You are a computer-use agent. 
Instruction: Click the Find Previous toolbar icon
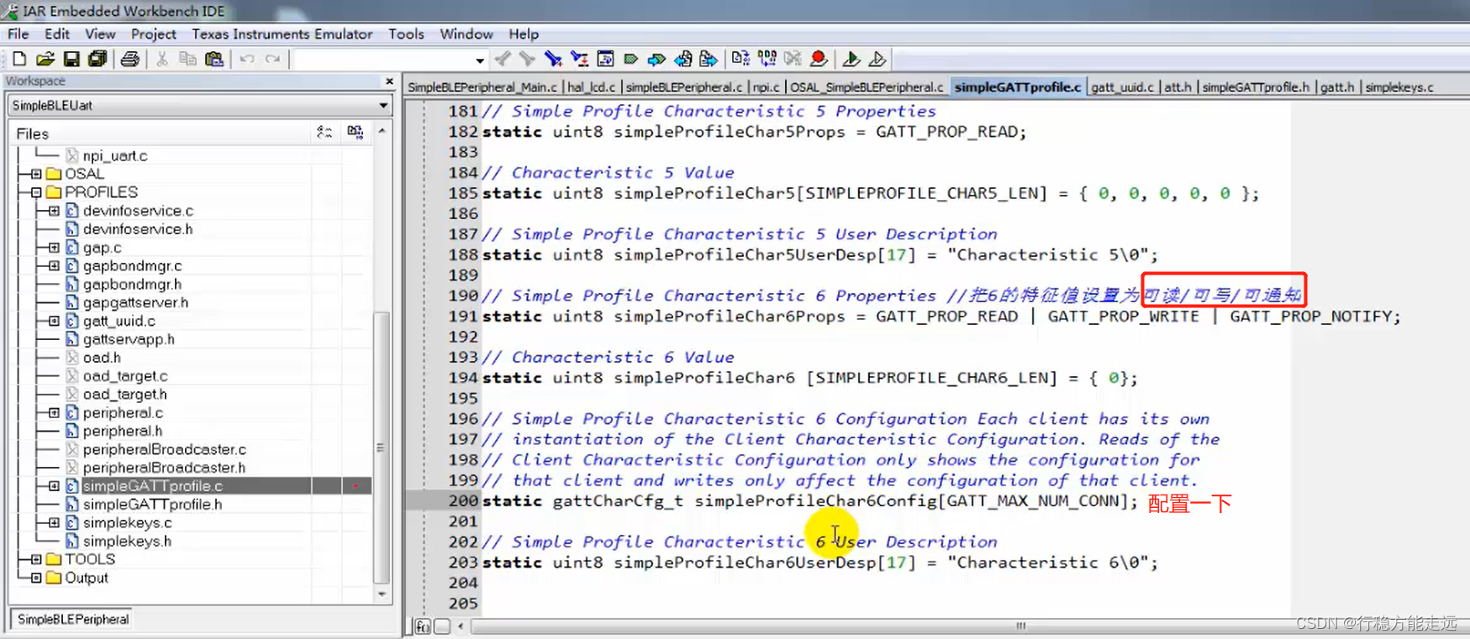[x=503, y=59]
